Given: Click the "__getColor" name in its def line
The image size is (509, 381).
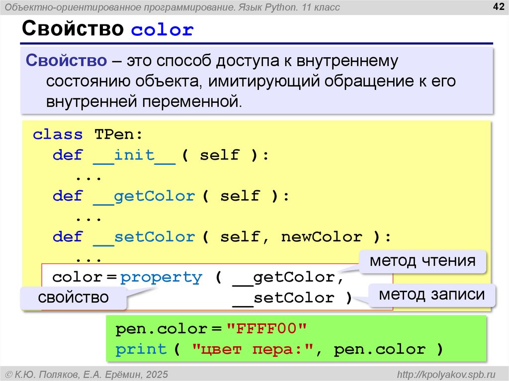Looking at the screenshot, I should (144, 196).
